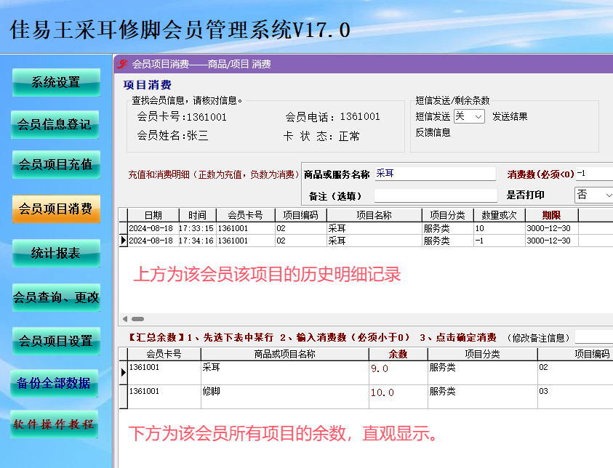The image size is (613, 468).
Task: Click the 反馈信息 label
Action: 433,132
